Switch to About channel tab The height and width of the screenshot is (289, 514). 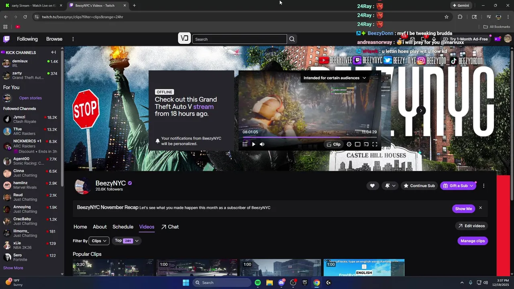pyautogui.click(x=100, y=227)
